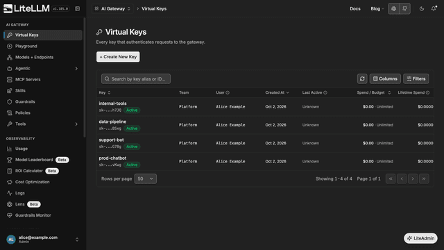Click sk-...B5xg key ID
Image resolution: width=444 pixels, height=250 pixels.
pos(110,128)
